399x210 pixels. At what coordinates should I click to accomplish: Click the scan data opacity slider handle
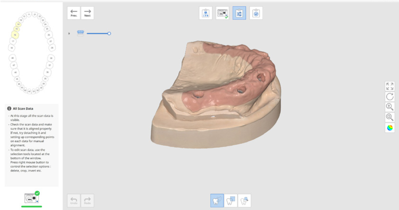[109, 33]
